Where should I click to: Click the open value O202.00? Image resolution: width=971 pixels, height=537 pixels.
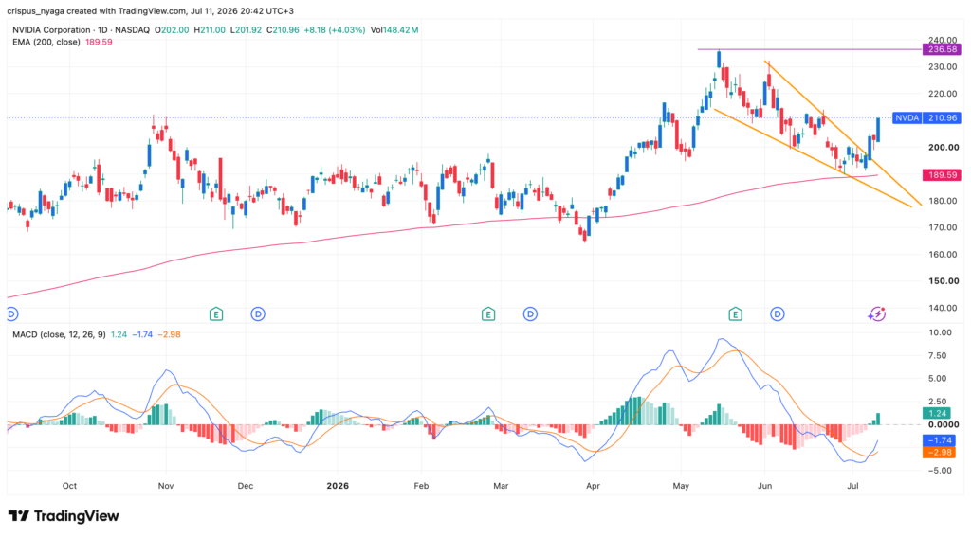pos(172,29)
